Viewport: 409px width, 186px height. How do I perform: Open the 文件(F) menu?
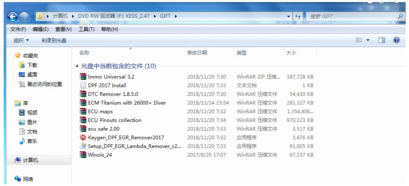point(18,29)
